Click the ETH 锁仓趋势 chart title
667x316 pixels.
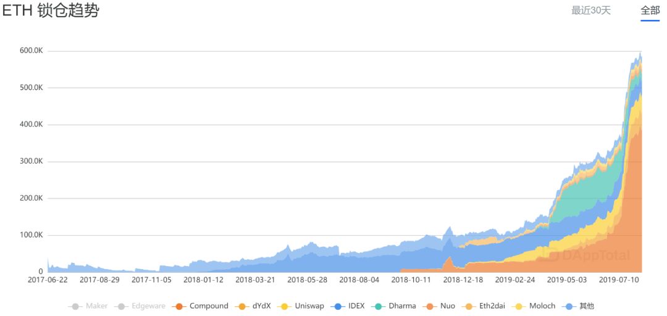pyautogui.click(x=51, y=12)
